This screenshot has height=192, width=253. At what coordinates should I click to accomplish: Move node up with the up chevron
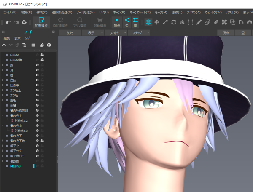point(4,45)
